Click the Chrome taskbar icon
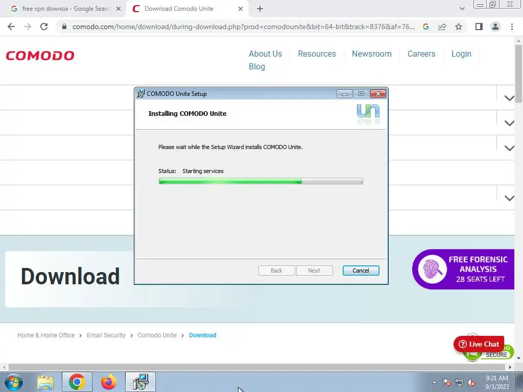523x392 pixels. (77, 382)
